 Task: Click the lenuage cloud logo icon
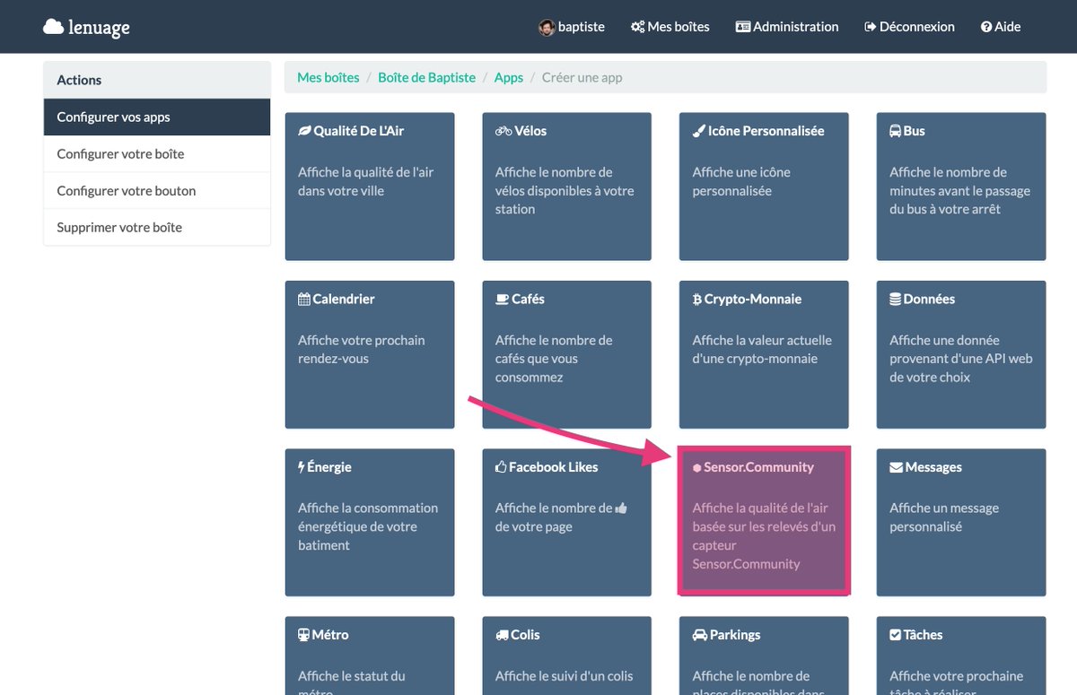pos(53,27)
